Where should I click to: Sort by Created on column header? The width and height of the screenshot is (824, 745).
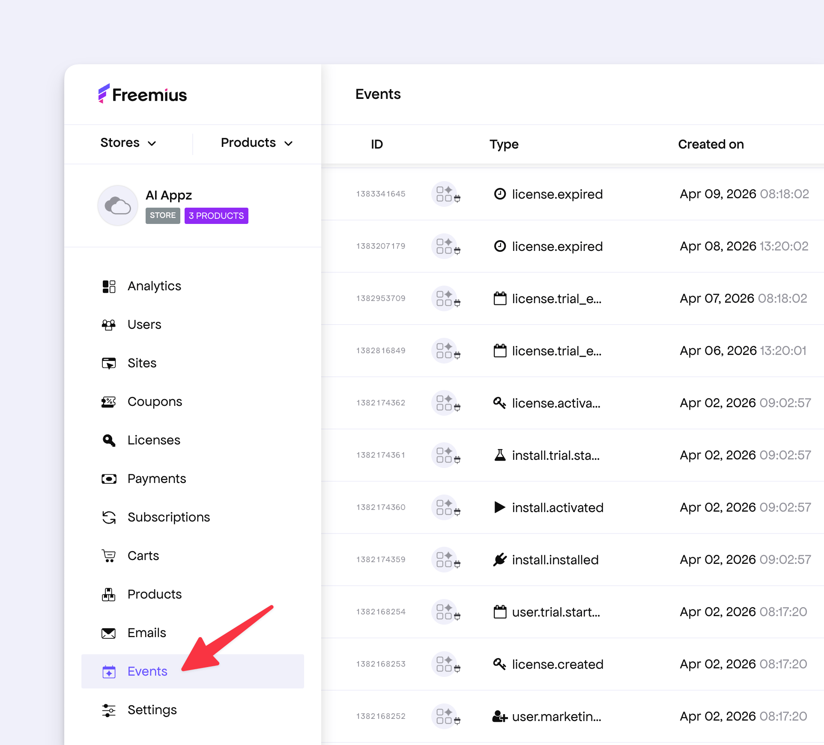click(711, 144)
